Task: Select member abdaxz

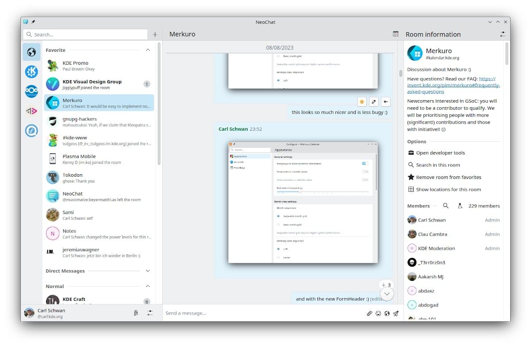Action: point(454,291)
